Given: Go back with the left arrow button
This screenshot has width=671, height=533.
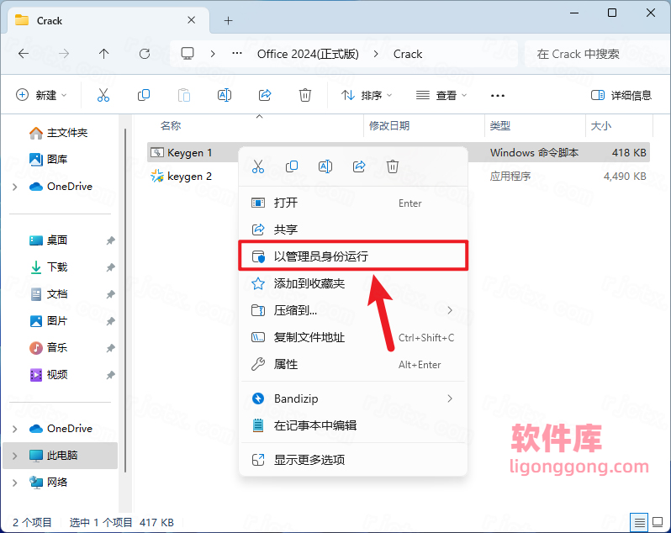Looking at the screenshot, I should coord(24,54).
